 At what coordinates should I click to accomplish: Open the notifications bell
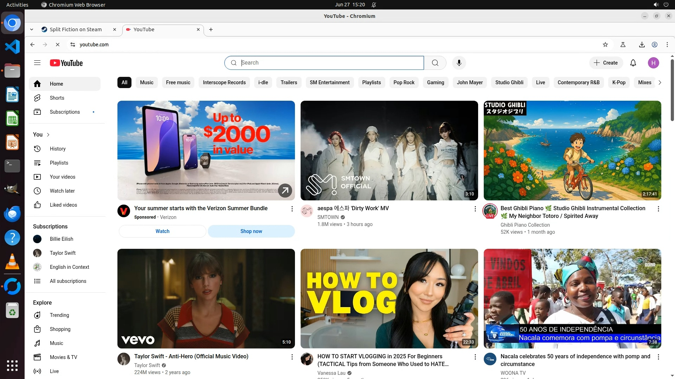point(633,63)
